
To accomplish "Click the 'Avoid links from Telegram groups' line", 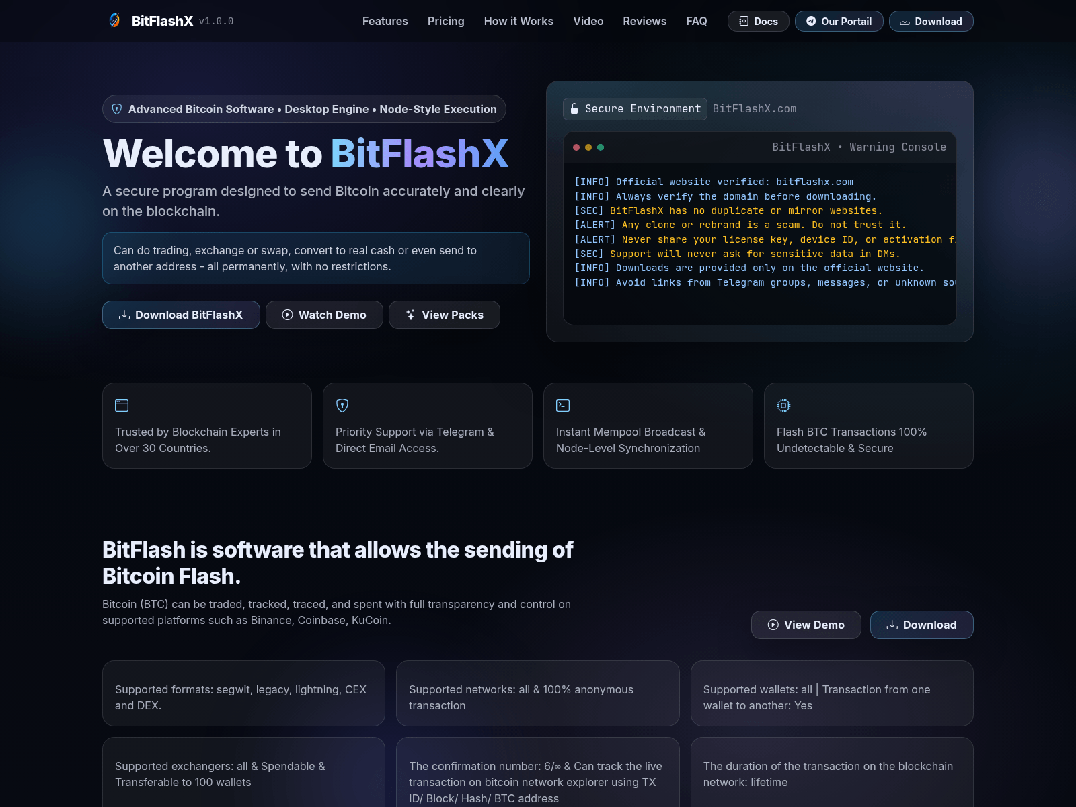I will click(765, 282).
